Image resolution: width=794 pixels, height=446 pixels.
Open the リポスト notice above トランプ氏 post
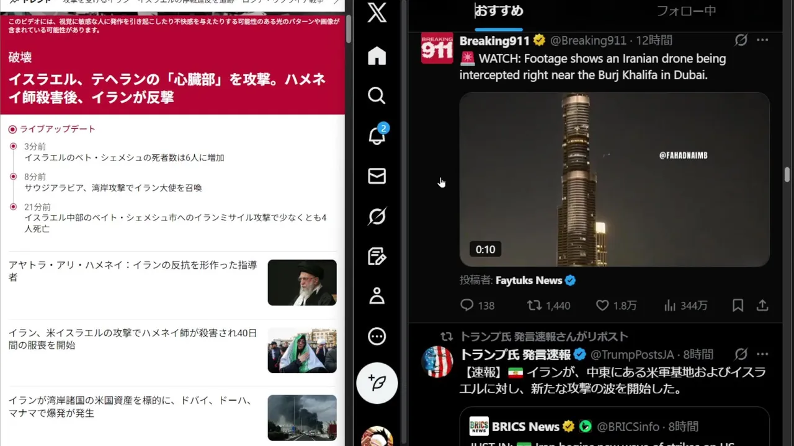click(x=544, y=336)
